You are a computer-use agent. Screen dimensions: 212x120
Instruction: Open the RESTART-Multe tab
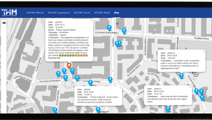coord(102,13)
